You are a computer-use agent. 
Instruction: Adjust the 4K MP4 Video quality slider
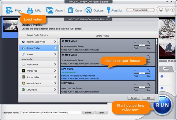coord(142,46)
